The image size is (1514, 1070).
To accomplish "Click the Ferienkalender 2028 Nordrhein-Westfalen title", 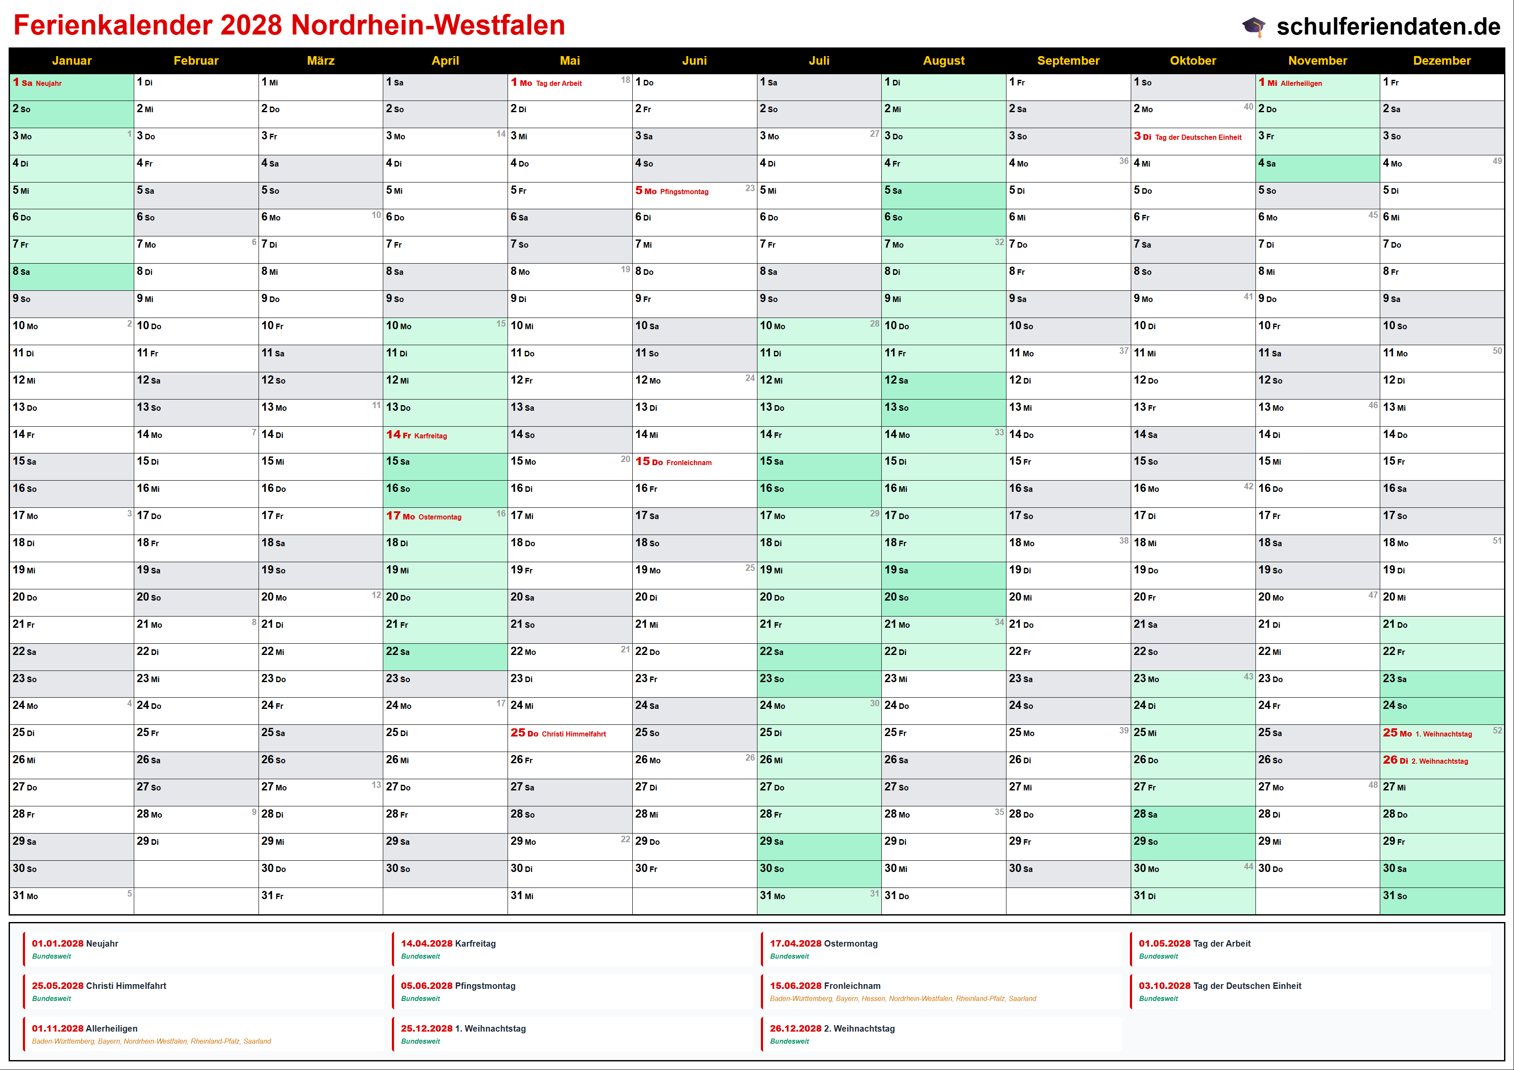I will point(289,25).
